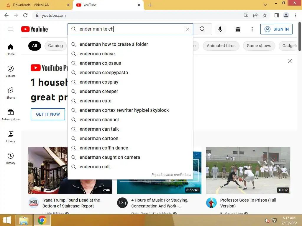Image resolution: width=302 pixels, height=226 pixels.
Task: Dismiss the YouTube Premium promo banner
Action: [x=290, y=61]
